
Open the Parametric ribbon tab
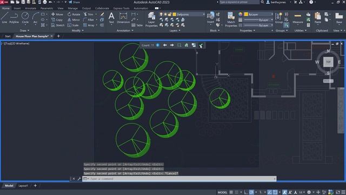point(46,8)
